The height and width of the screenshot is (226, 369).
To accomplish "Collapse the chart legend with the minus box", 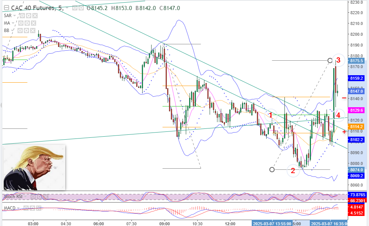I will coord(6,8).
